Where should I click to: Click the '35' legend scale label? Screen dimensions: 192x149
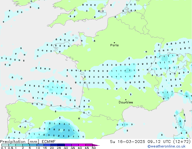73,148
